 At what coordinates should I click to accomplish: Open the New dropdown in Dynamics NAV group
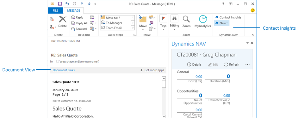coord(222,23)
